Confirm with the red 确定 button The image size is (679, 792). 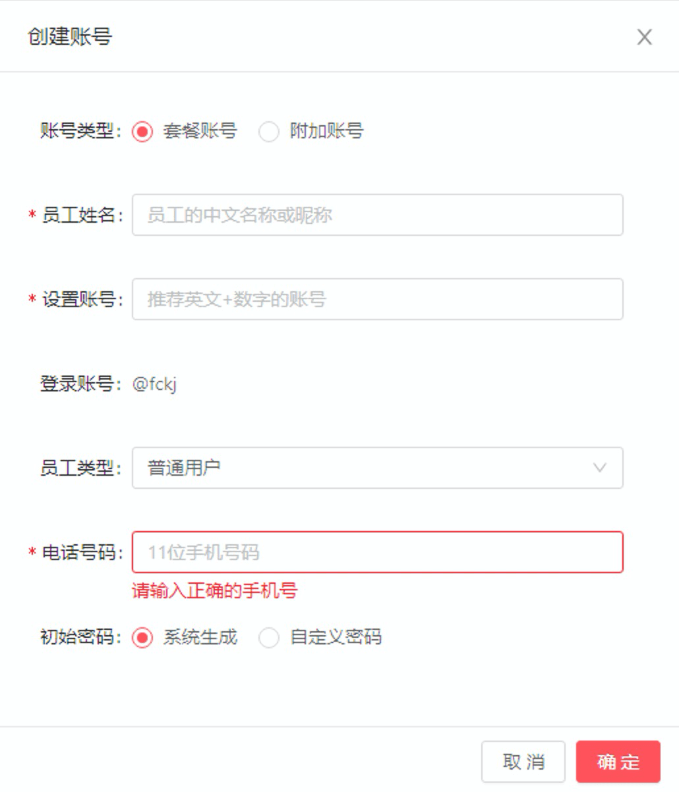pos(618,762)
